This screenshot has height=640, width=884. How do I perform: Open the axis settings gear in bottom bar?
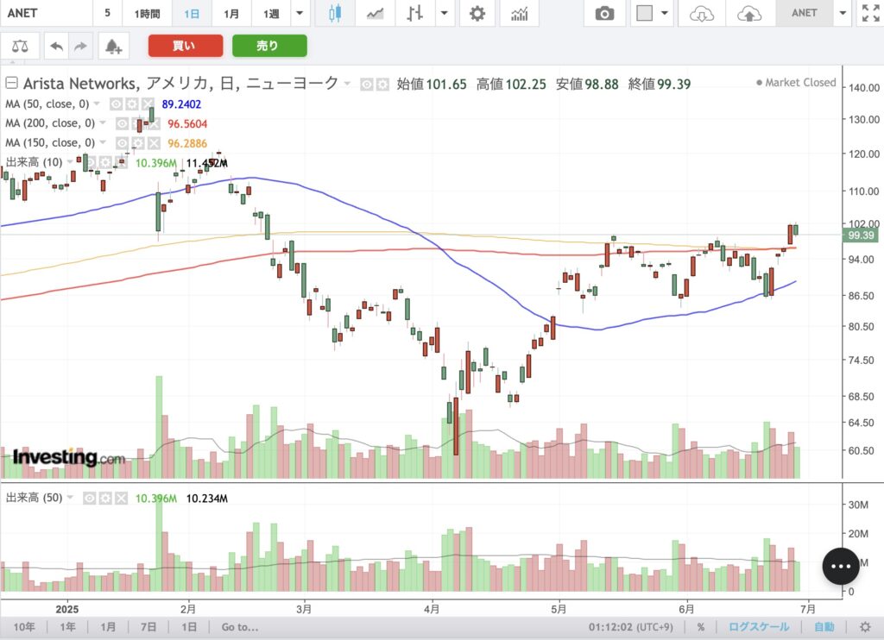click(865, 627)
